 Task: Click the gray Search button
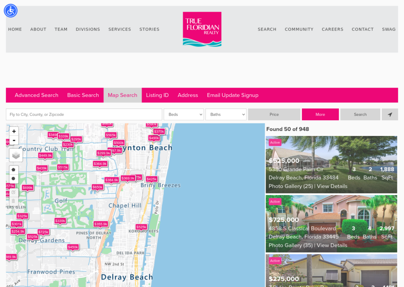pos(360,115)
